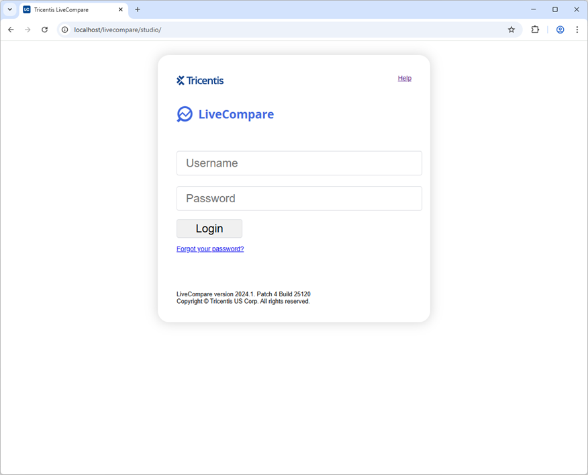588x475 pixels.
Task: Bookmark the page with the star icon
Action: (511, 30)
